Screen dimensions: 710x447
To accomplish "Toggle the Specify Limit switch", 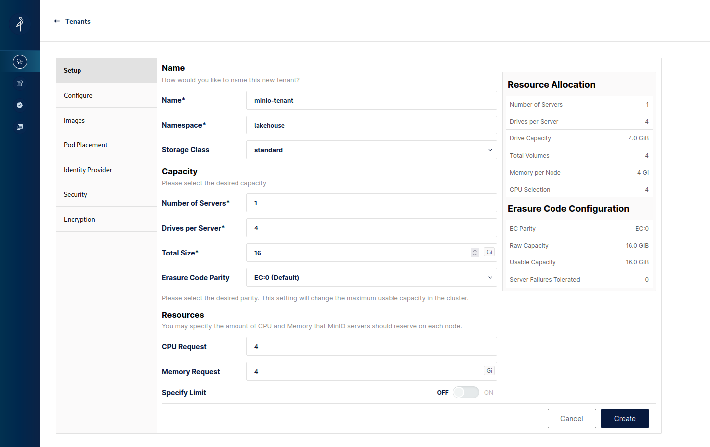I will [466, 392].
